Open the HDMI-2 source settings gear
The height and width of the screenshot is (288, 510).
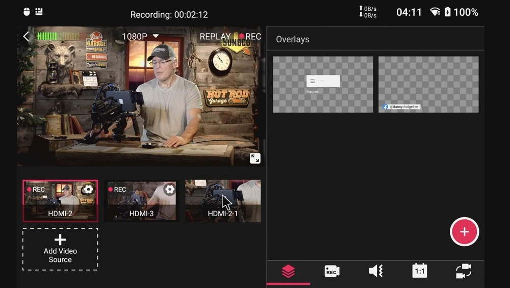pyautogui.click(x=88, y=189)
